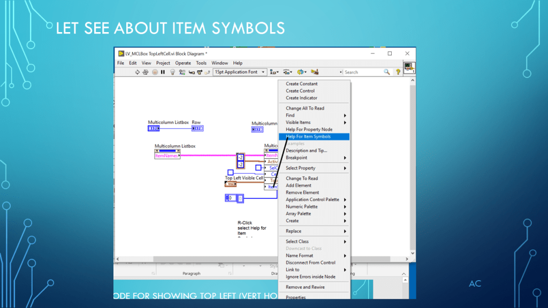Select Help For Item Symbols menu entry
Viewport: 548px width, 308px height.
pos(308,137)
